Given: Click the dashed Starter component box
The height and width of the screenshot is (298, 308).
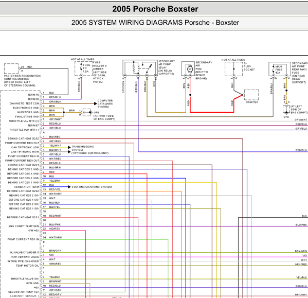Looking at the screenshot, I should tap(251, 95).
